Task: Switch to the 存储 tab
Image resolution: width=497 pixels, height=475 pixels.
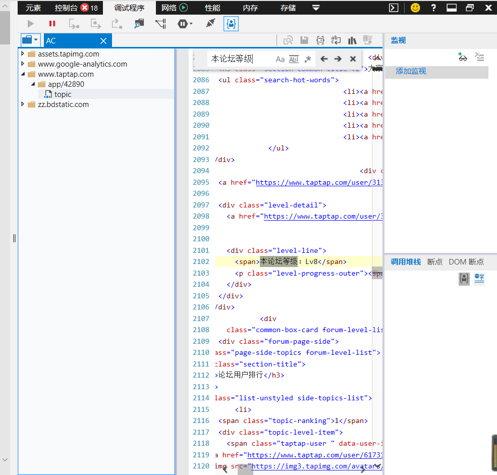Action: 288,8
